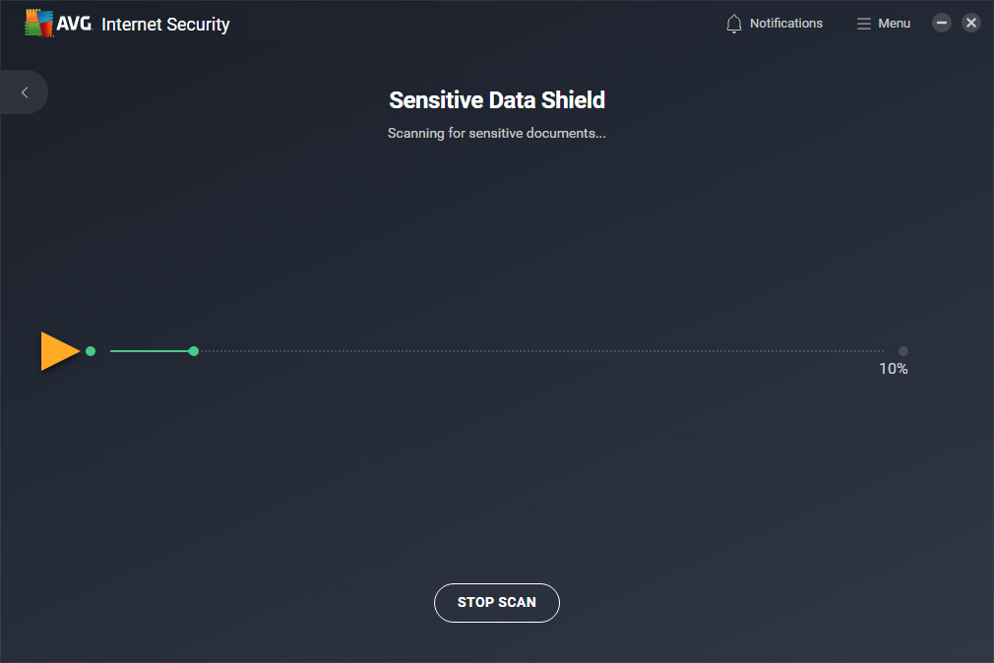Click the green progress head dot
Image resolution: width=994 pixels, height=663 pixels.
pos(194,351)
